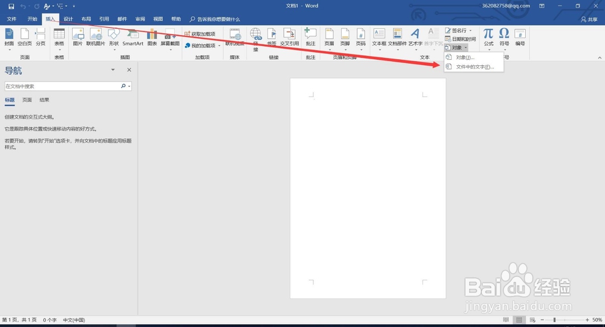Switch to the 引用 ribbon tab

tap(104, 19)
